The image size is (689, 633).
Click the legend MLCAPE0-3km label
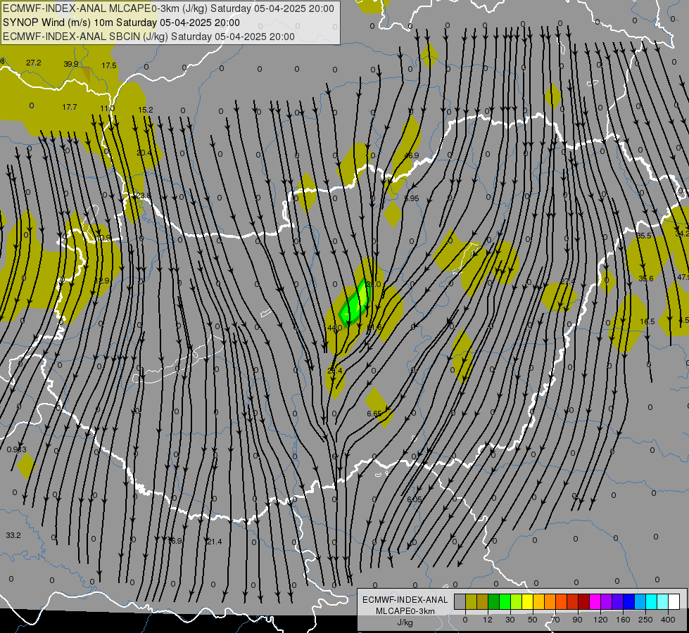click(x=405, y=611)
